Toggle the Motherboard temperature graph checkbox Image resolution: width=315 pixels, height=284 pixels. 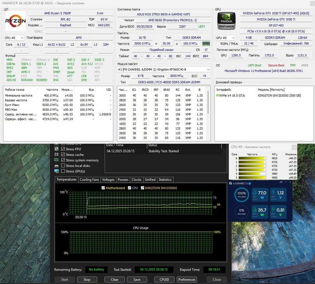pyautogui.click(x=103, y=188)
